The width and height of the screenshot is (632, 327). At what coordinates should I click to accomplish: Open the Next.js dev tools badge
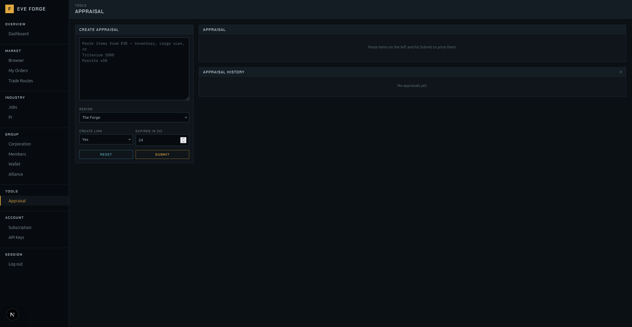13,314
